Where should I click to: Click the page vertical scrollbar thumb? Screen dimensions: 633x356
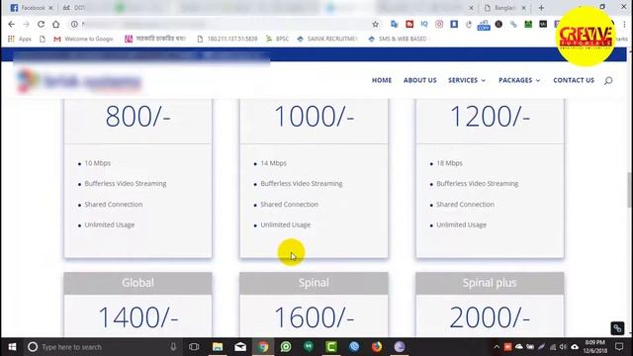pos(629,190)
